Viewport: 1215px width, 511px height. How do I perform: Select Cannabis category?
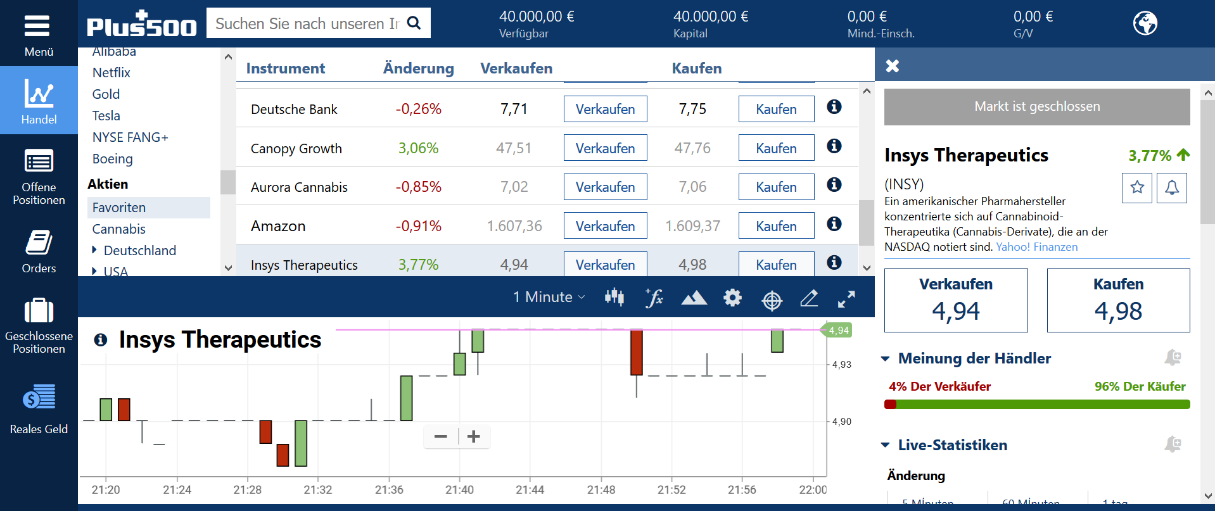pos(119,229)
